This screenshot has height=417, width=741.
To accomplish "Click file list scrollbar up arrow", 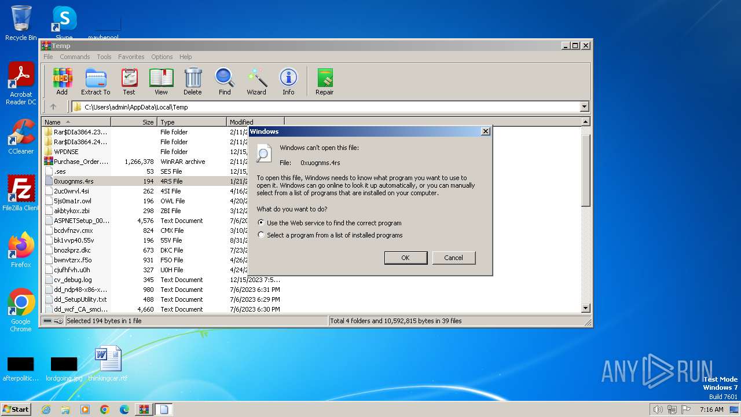I will click(585, 122).
